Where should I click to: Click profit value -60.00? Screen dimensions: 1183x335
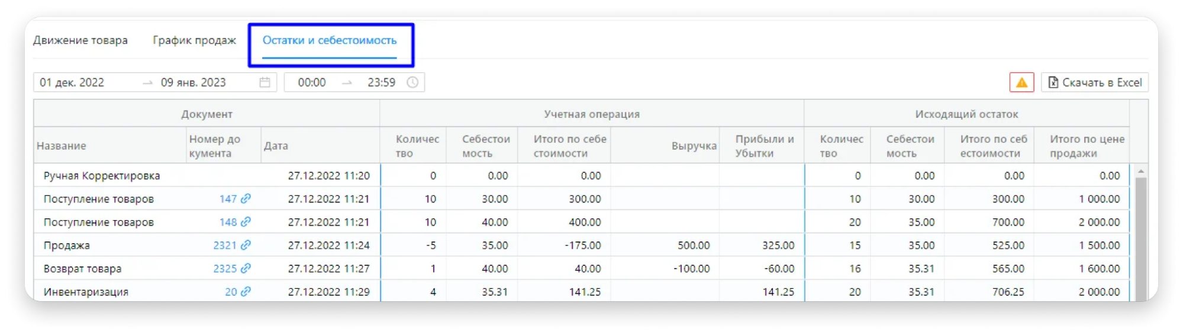[x=779, y=268]
